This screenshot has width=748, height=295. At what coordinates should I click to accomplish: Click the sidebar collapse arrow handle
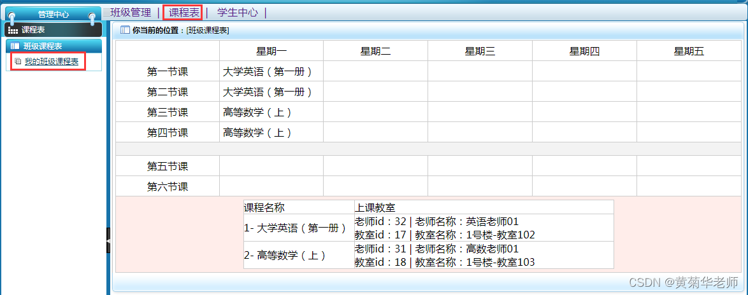(108, 242)
